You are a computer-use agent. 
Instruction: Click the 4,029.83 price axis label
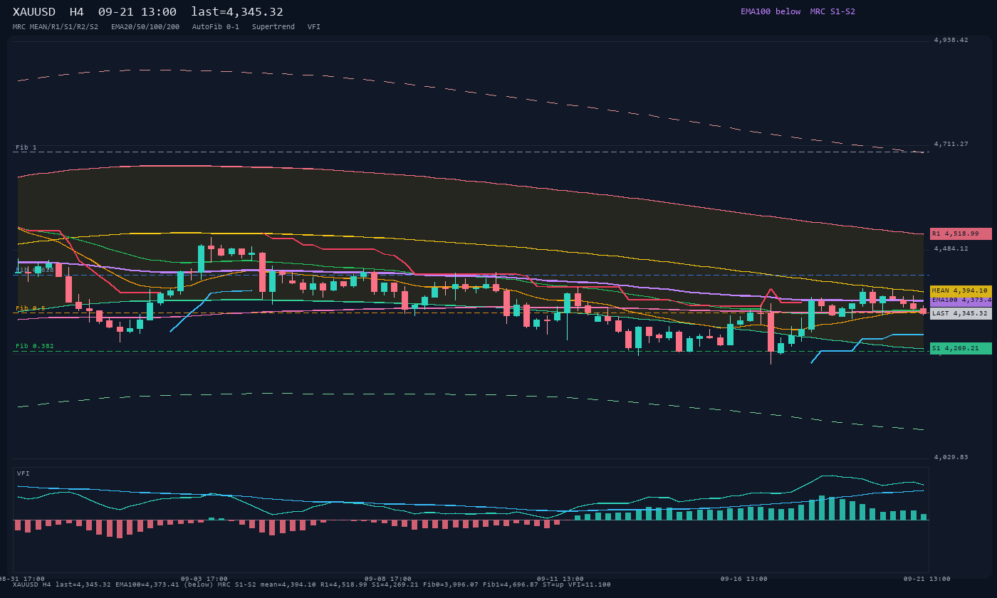point(951,457)
